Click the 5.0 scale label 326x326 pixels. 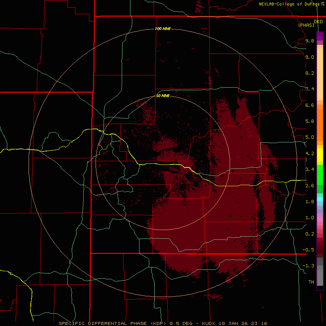[310, 137]
